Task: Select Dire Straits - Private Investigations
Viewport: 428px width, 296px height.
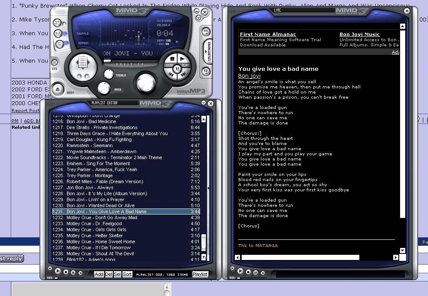Action: coord(126,127)
